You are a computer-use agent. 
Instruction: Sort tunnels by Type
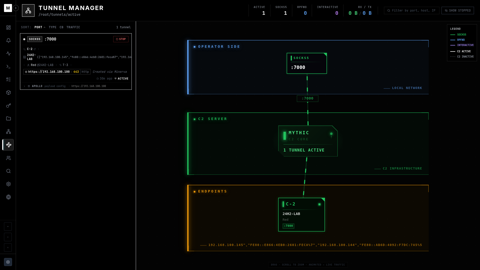52,27
